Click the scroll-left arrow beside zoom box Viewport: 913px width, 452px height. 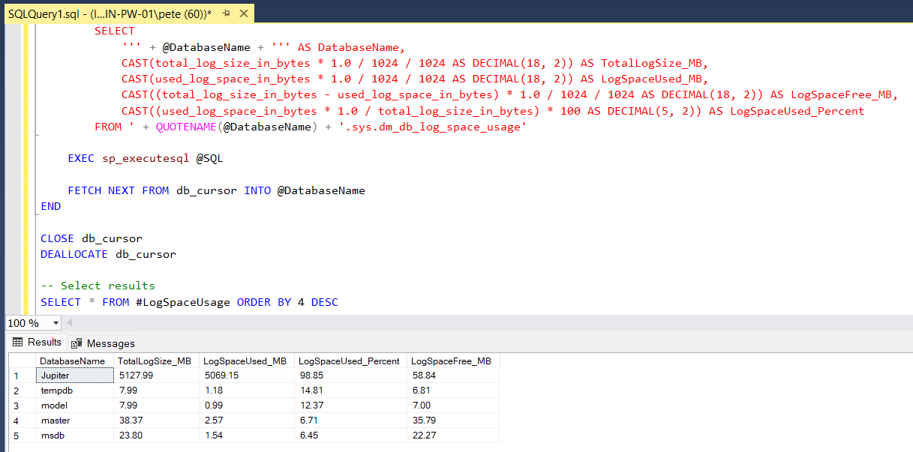pyautogui.click(x=70, y=323)
